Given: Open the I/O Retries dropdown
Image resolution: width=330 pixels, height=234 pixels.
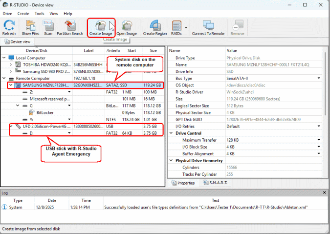Looking at the screenshot, I should pyautogui.click(x=319, y=126).
